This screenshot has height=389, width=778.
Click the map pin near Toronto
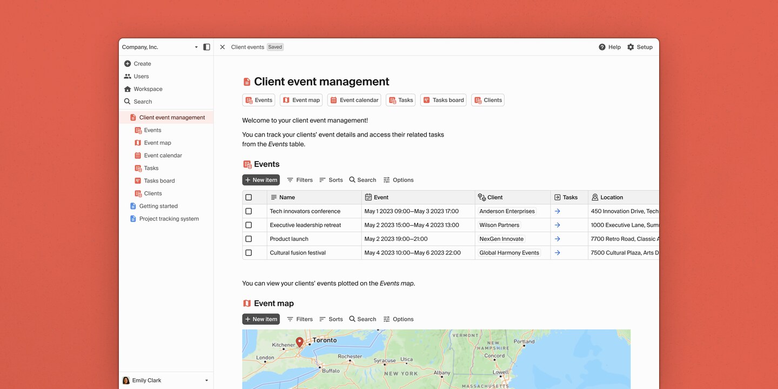[300, 342]
